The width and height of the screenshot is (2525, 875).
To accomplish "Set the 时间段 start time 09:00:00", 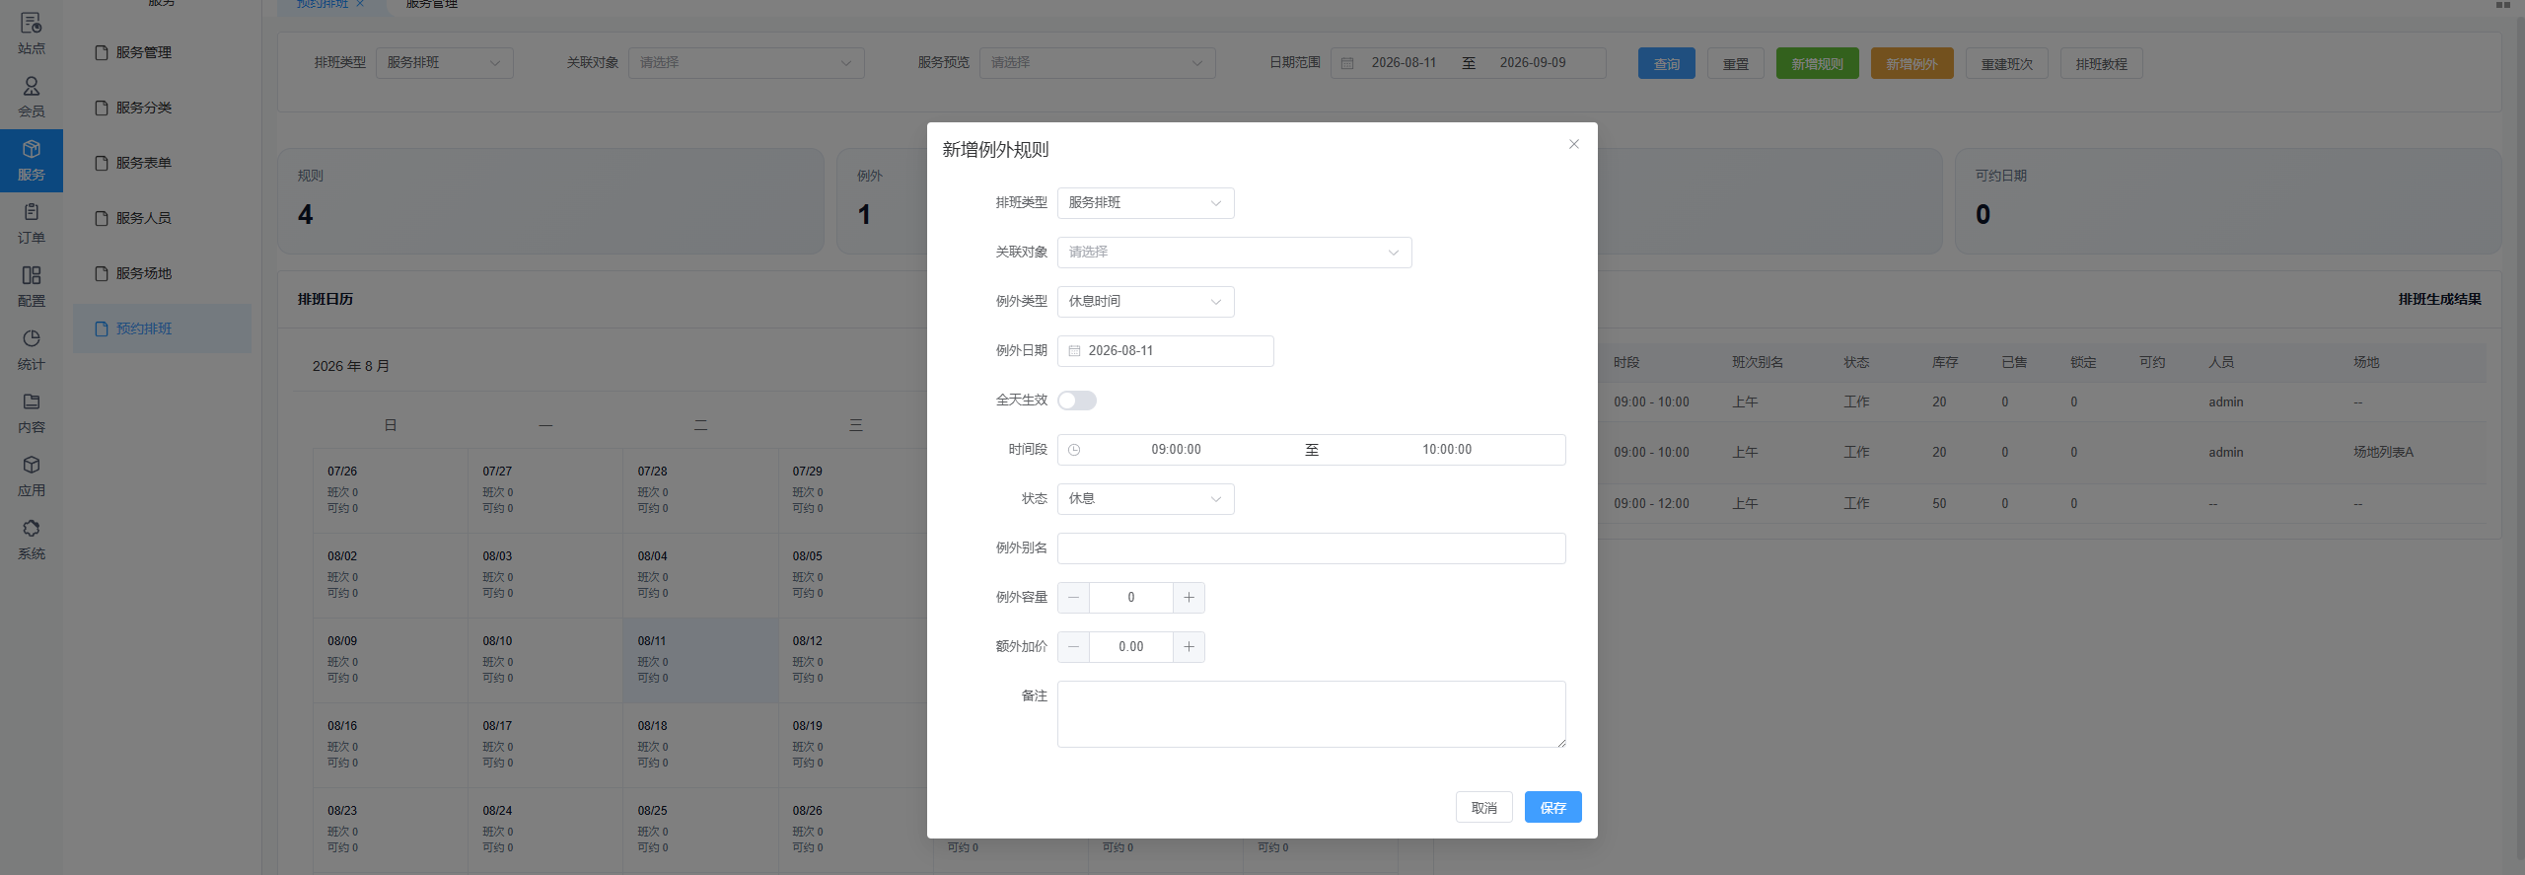I will pos(1176,450).
